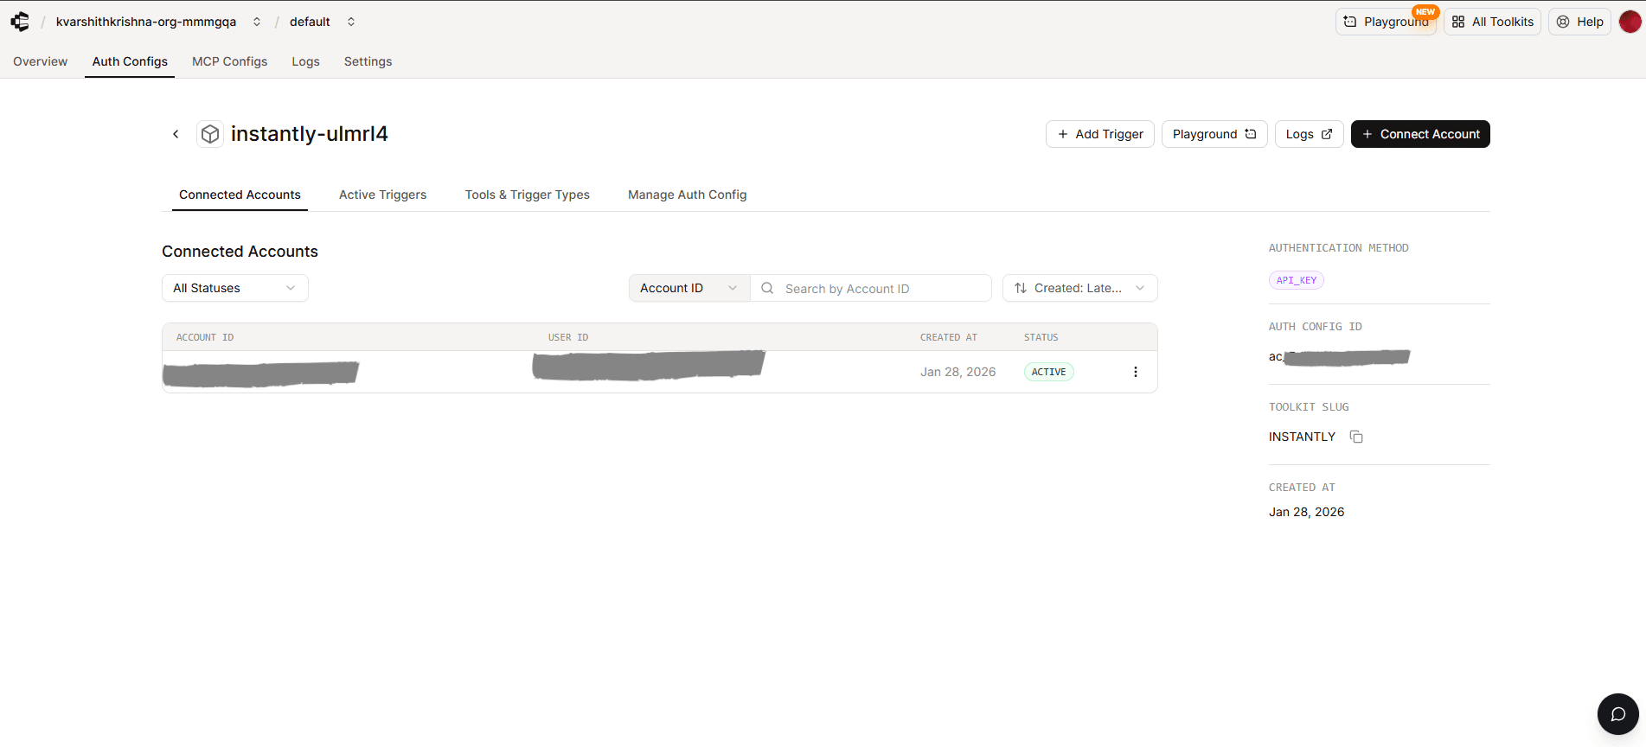
Task: Focus the Search by Account ID field
Action: 871,288
